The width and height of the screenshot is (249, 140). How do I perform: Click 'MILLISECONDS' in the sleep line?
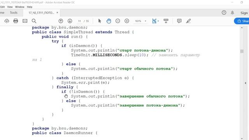pos(107,55)
